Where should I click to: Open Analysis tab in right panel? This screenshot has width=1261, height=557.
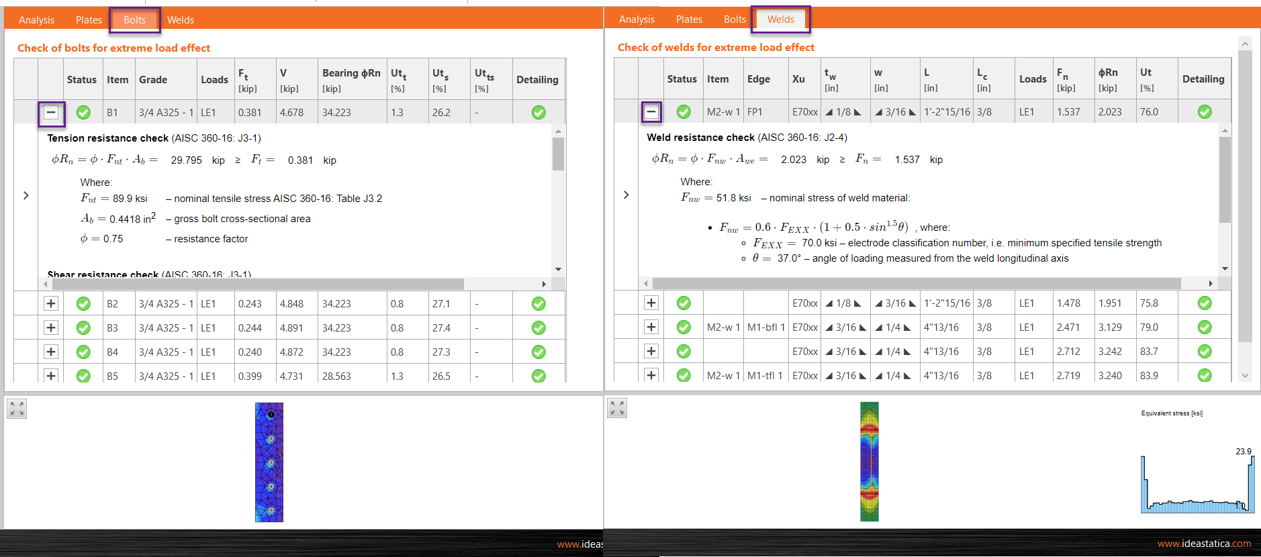tap(637, 19)
